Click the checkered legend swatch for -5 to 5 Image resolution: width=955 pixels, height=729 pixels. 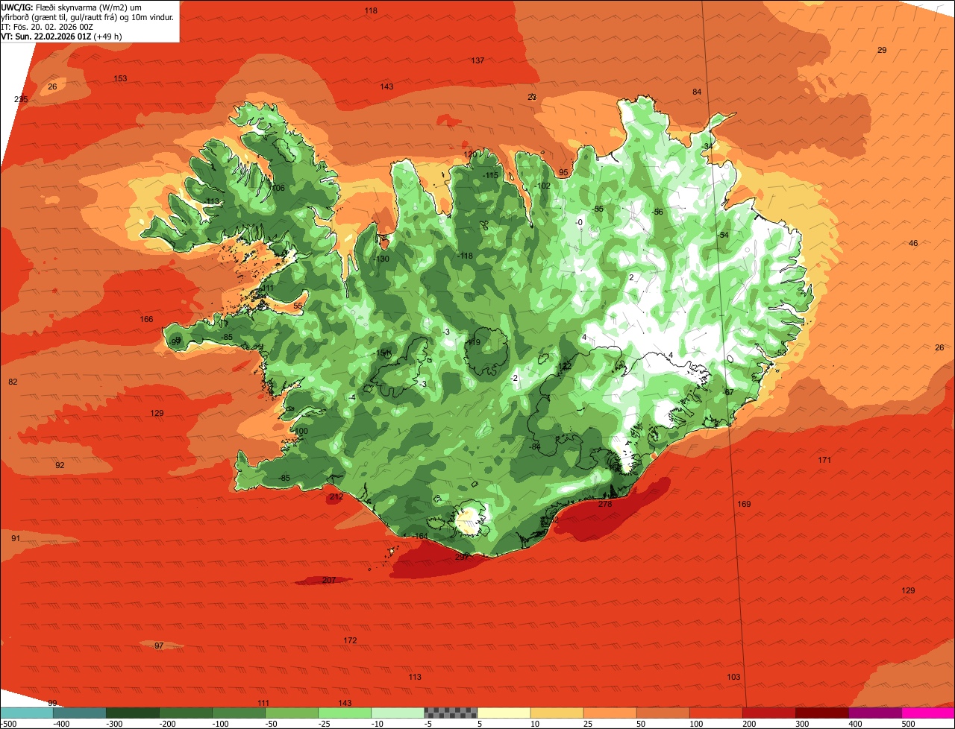pos(451,713)
